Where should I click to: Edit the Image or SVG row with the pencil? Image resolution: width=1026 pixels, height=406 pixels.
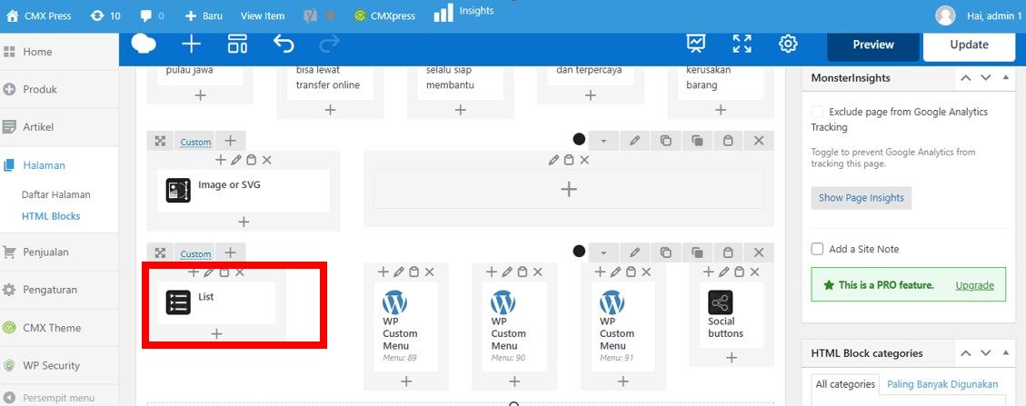tap(634, 141)
